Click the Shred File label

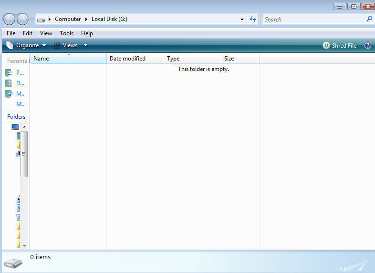coord(344,45)
